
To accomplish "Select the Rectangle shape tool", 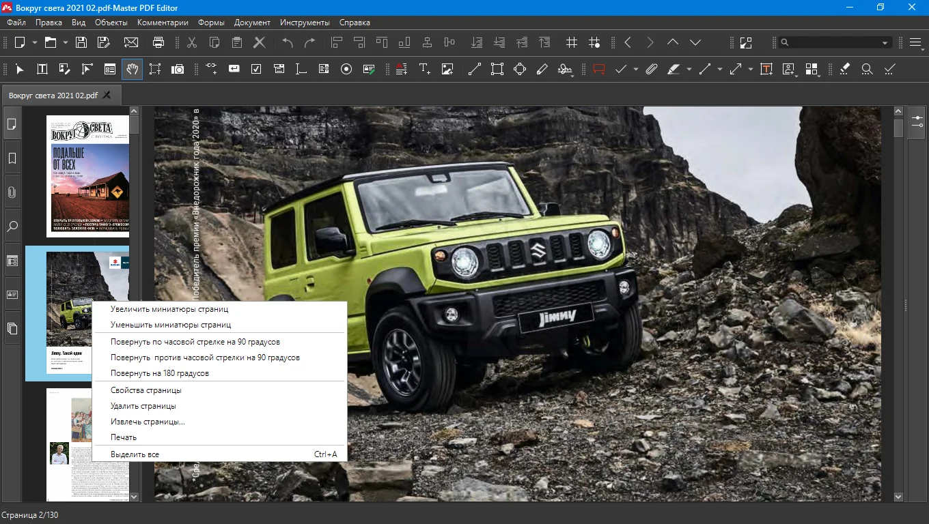I will click(497, 69).
